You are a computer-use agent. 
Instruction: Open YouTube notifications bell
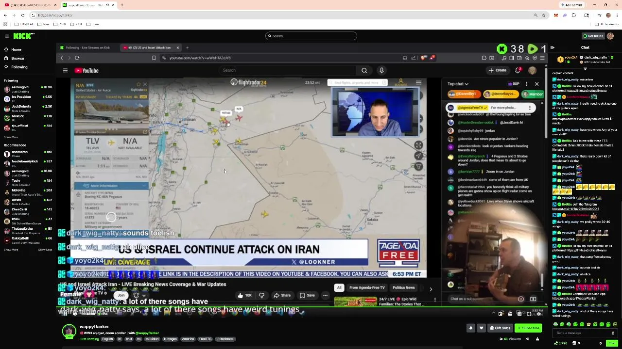coord(518,70)
